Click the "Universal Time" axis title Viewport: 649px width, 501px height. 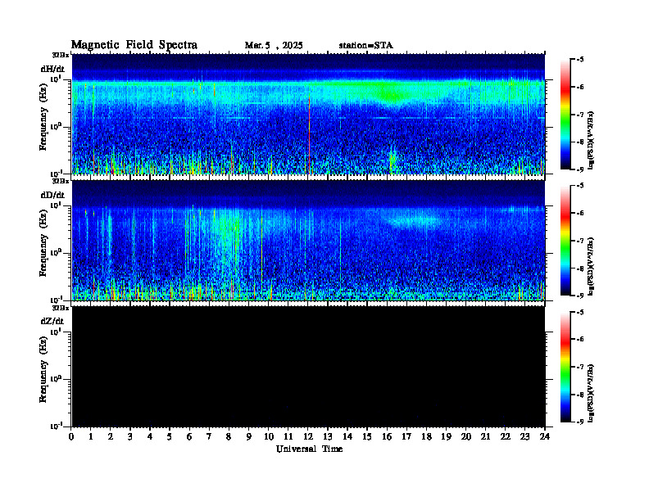(309, 449)
